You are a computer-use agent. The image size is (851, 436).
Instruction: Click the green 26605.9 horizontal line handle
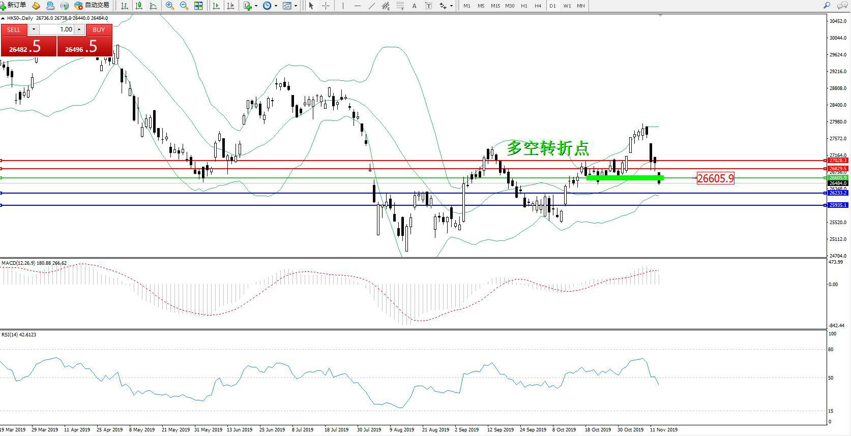(2, 178)
